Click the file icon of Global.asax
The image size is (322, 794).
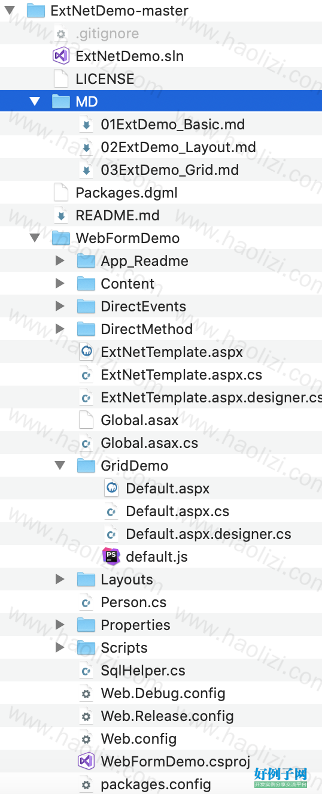pyautogui.click(x=86, y=420)
